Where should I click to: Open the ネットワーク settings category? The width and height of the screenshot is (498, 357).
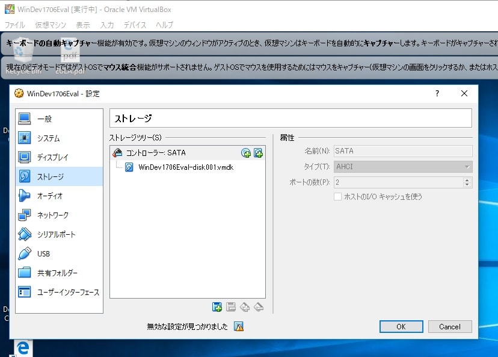tap(59, 215)
